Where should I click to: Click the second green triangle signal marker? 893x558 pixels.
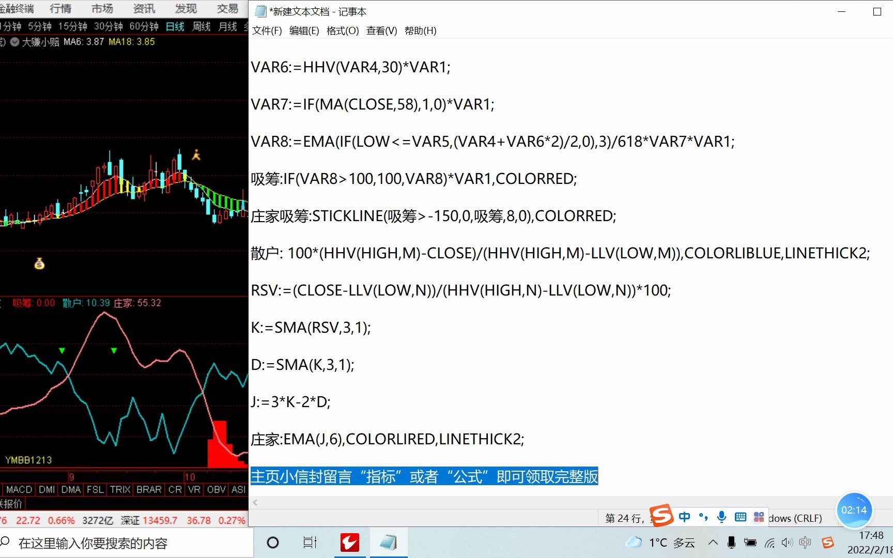[114, 351]
